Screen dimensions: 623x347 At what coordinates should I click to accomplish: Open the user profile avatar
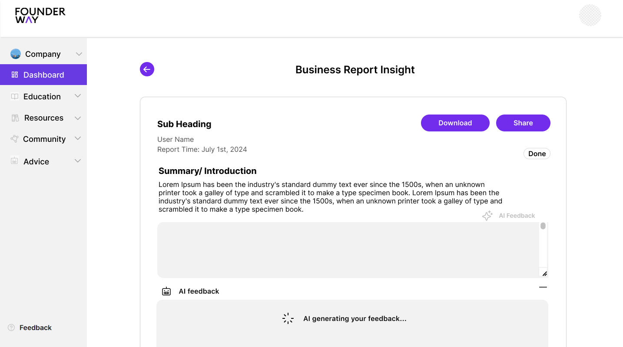click(590, 15)
